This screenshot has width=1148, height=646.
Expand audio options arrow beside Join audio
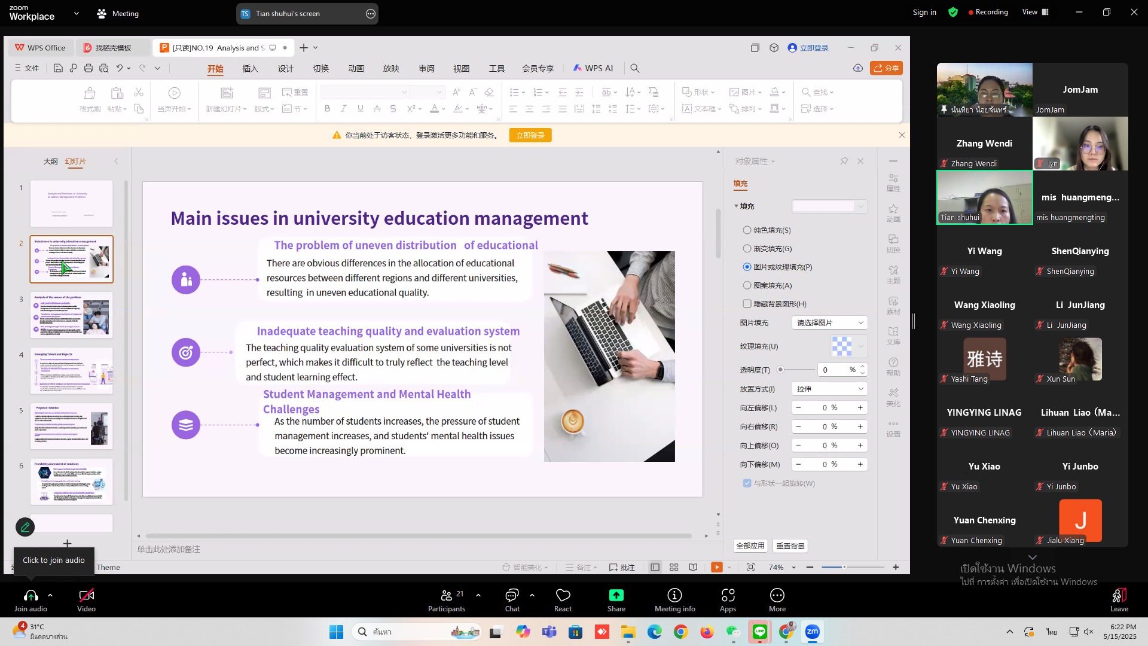click(50, 595)
